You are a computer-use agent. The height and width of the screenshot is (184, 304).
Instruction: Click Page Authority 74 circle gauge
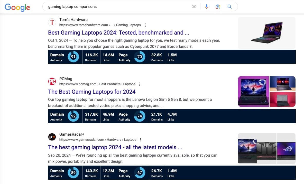[x=140, y=116]
